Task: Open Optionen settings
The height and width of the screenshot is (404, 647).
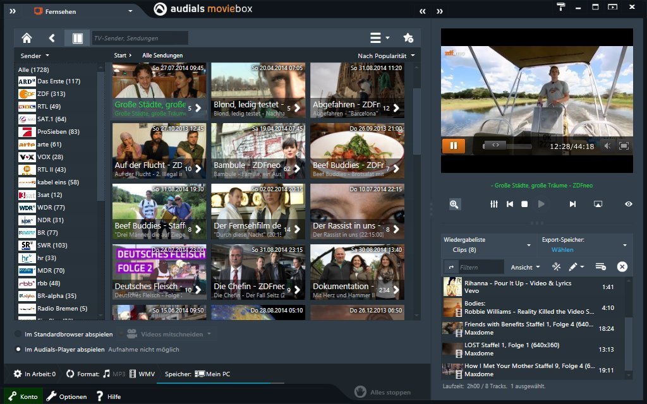Action: click(x=67, y=396)
